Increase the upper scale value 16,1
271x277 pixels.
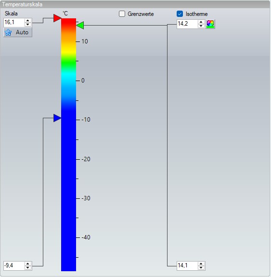pos(27,20)
